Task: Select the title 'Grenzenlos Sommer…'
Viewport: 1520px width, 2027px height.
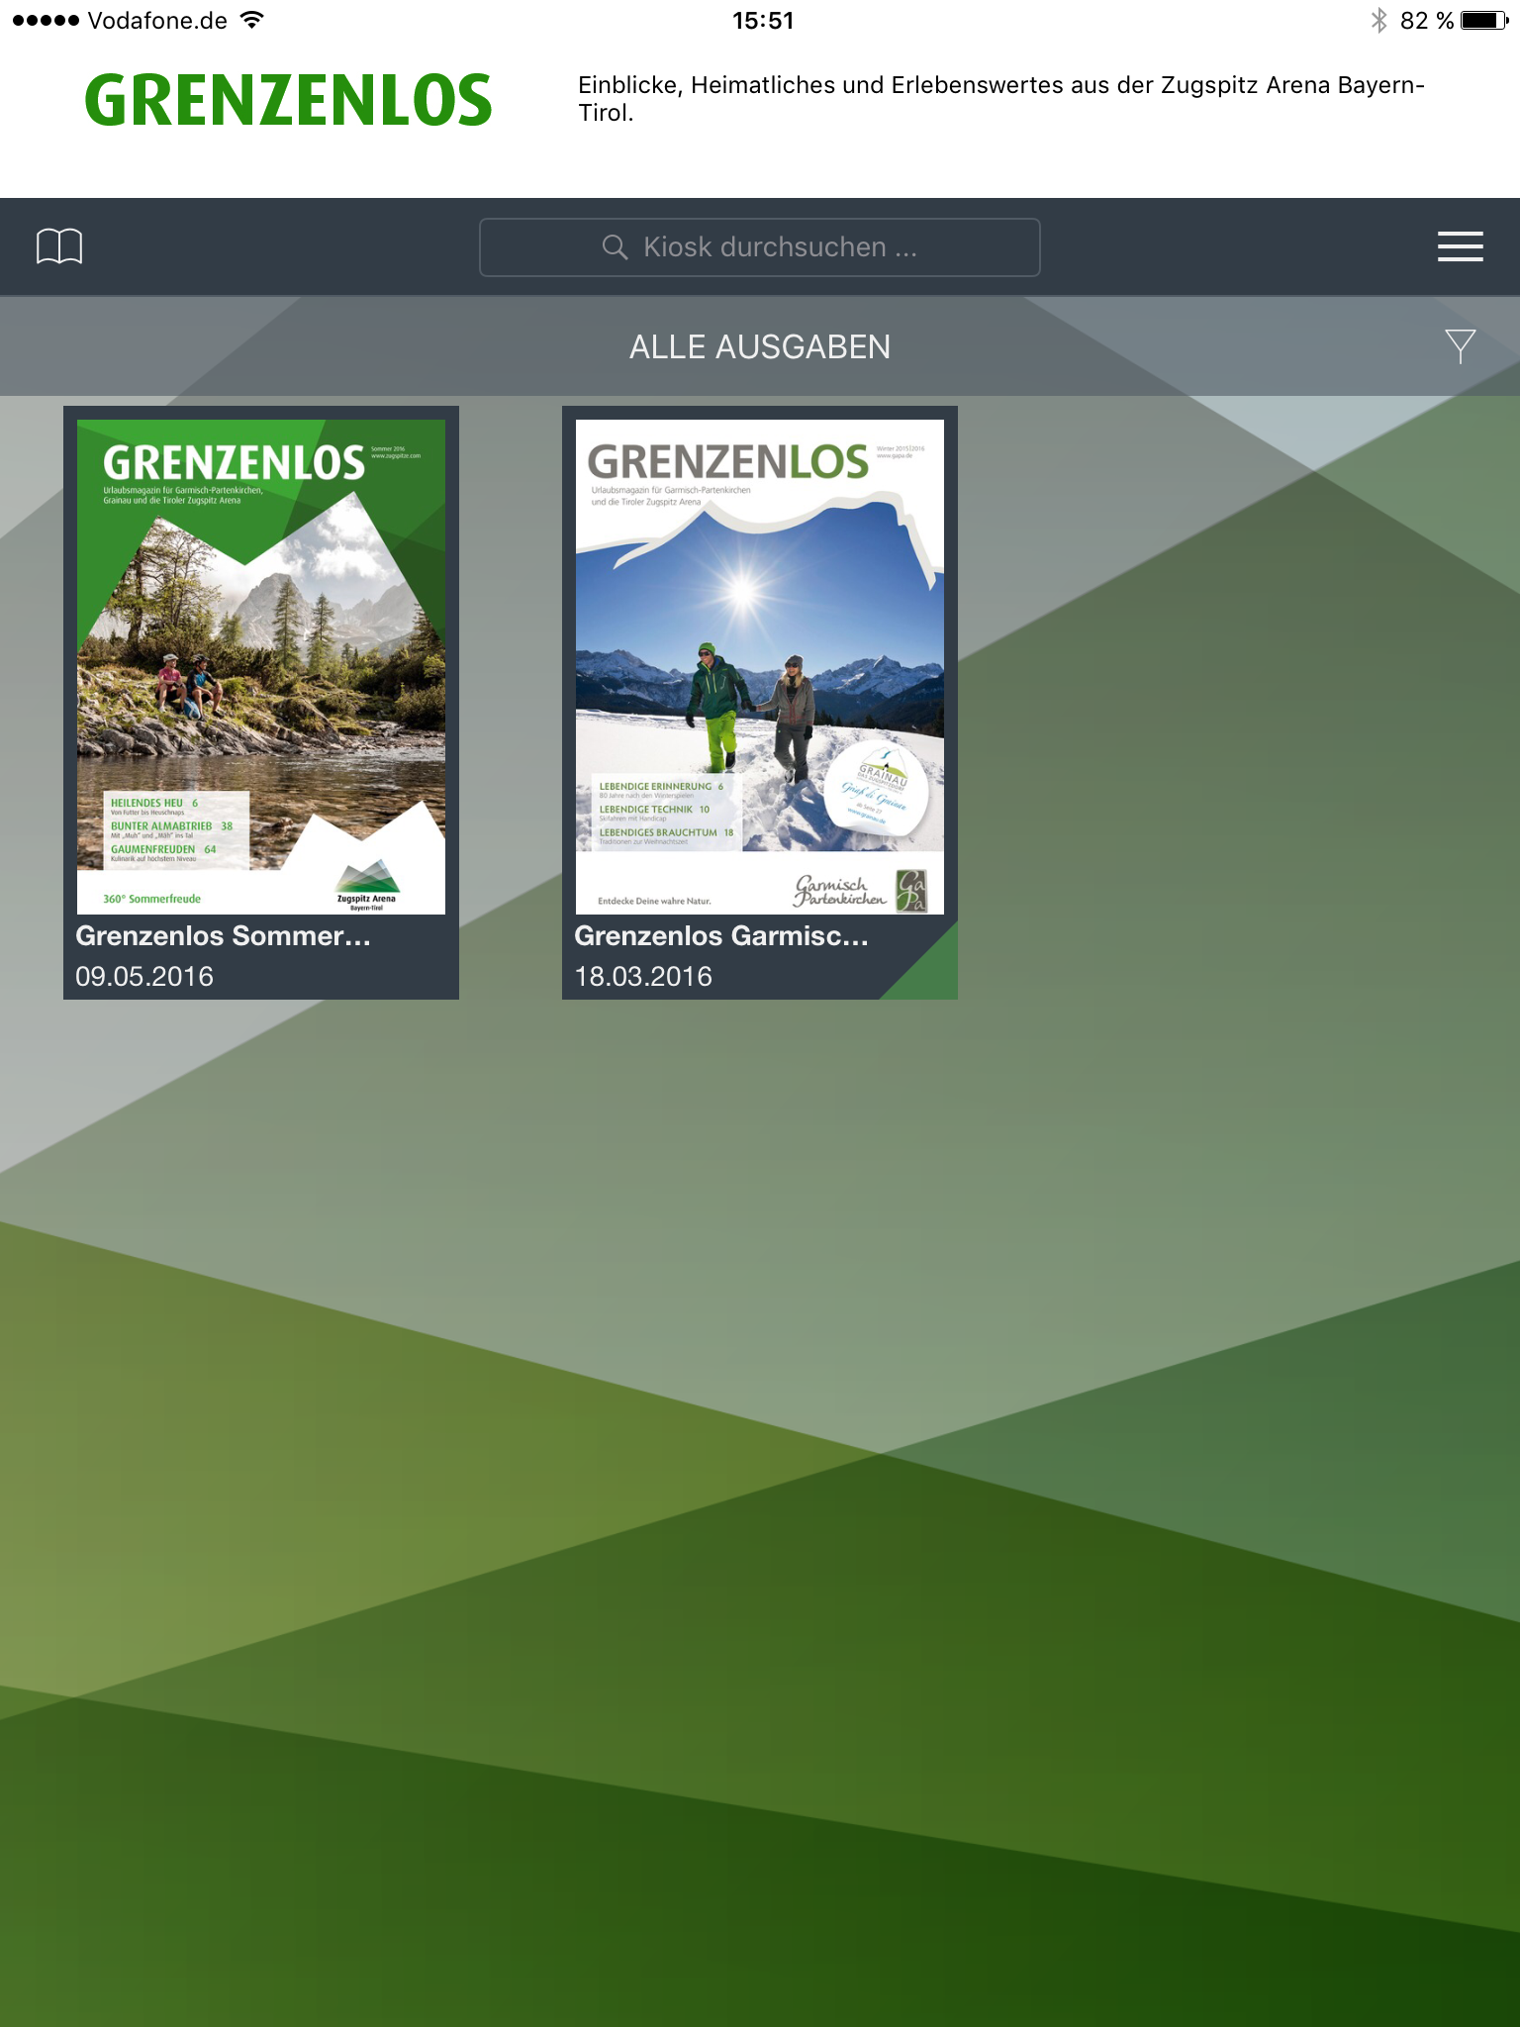Action: tap(224, 936)
